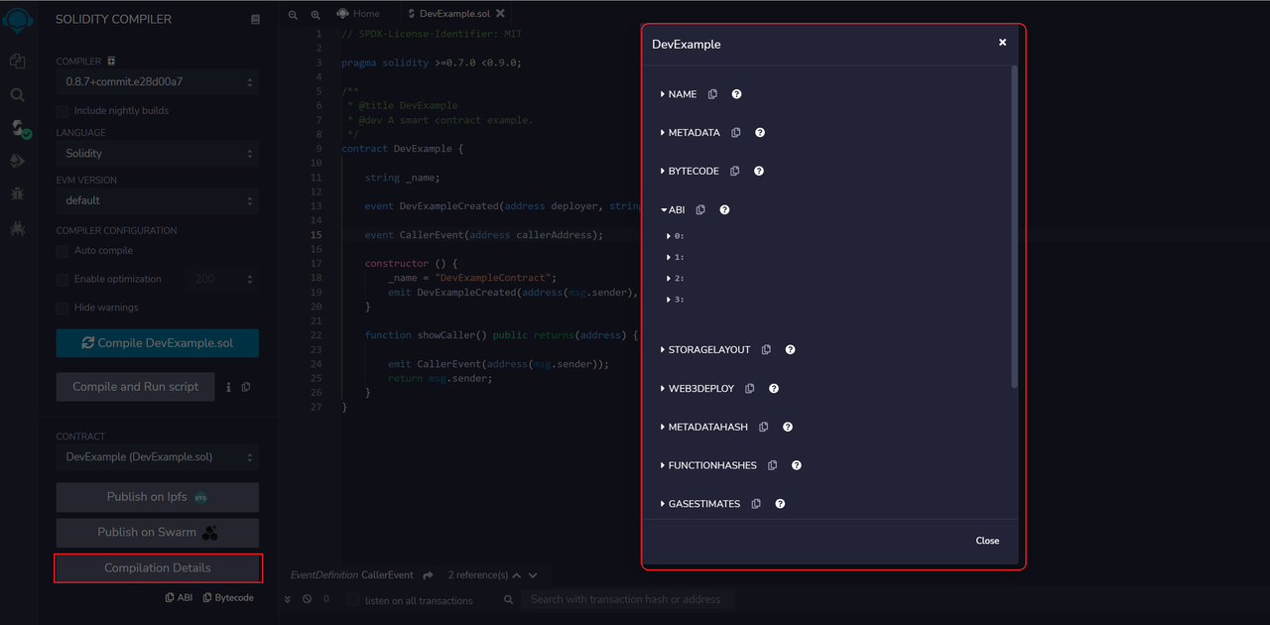The width and height of the screenshot is (1270, 625).
Task: Copy the BYTECODE value to clipboard
Action: point(734,171)
